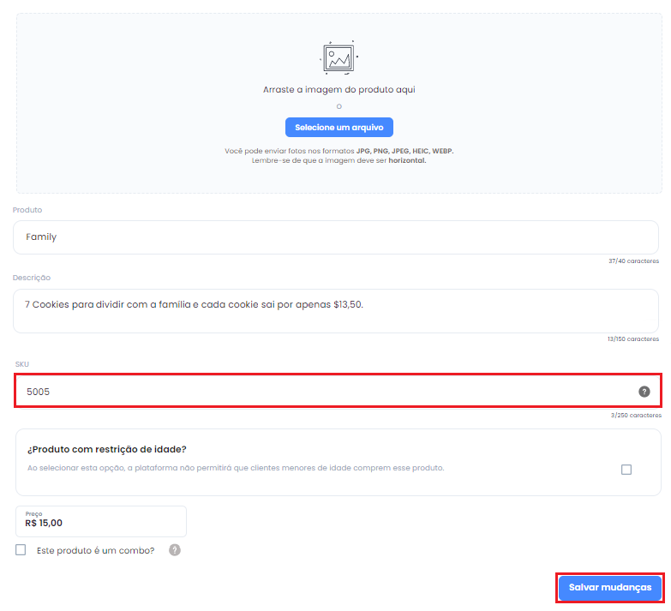Image resolution: width=671 pixels, height=611 pixels.
Task: Click into the Descrição text area
Action: click(x=336, y=311)
